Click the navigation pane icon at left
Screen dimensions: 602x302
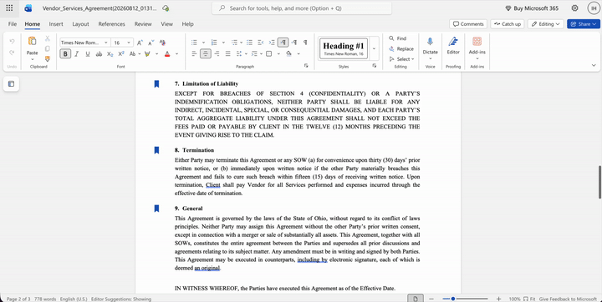11,84
